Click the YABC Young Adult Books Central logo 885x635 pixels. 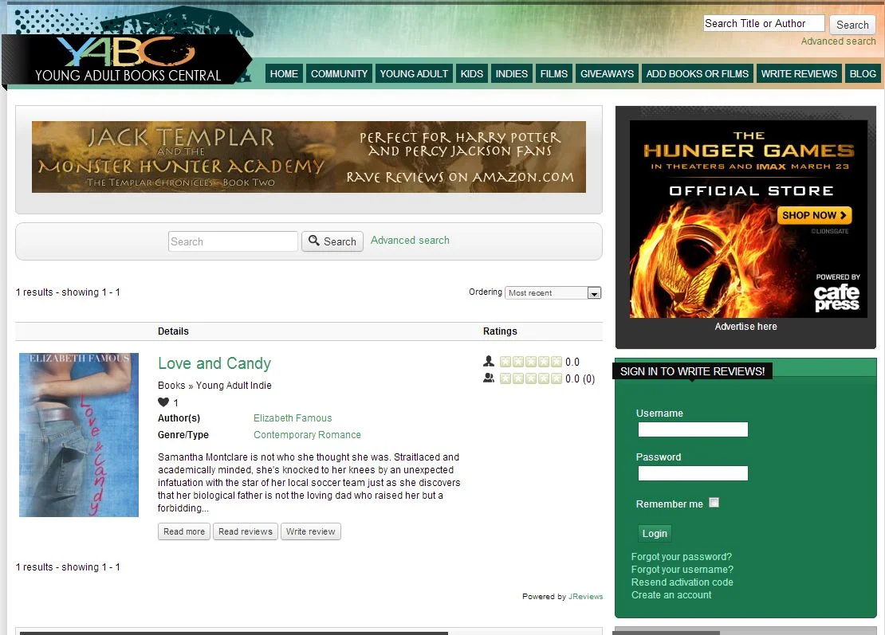tap(128, 59)
